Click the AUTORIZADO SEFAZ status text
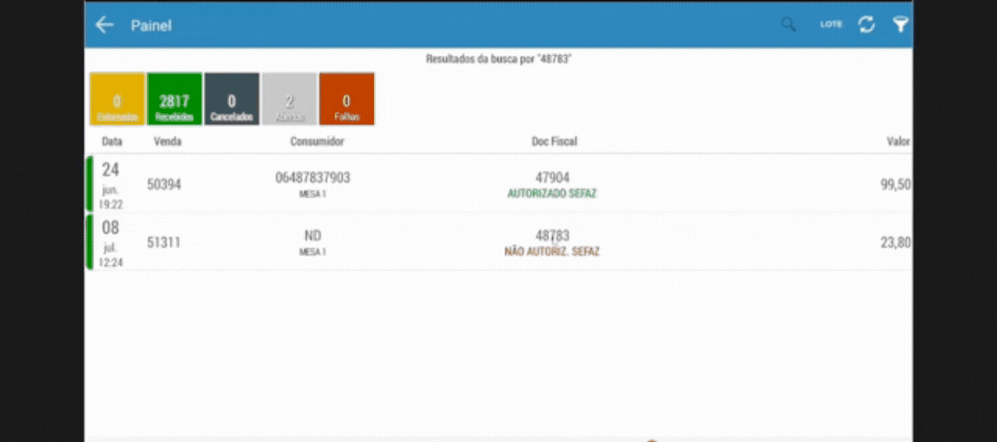 click(551, 194)
